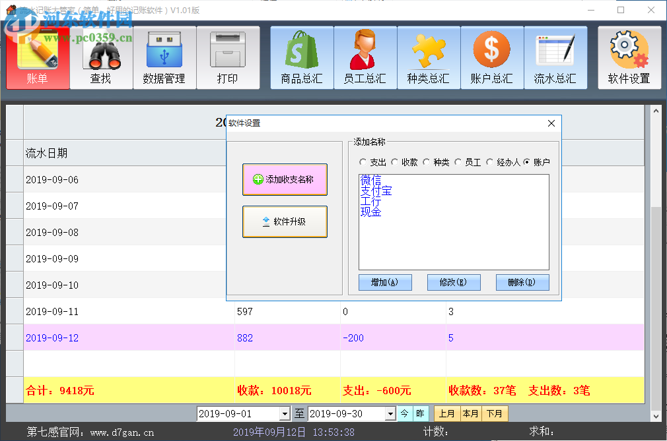Open the 查找 binoculars search tool
Screen dimensions: 667x441
(101, 58)
